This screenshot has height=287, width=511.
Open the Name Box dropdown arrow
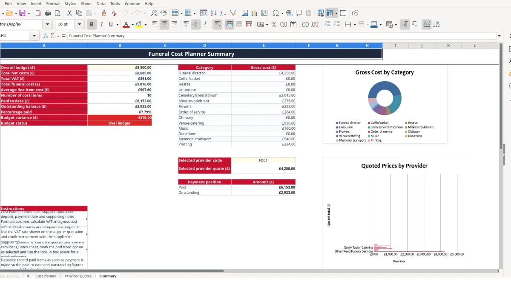click(x=34, y=36)
